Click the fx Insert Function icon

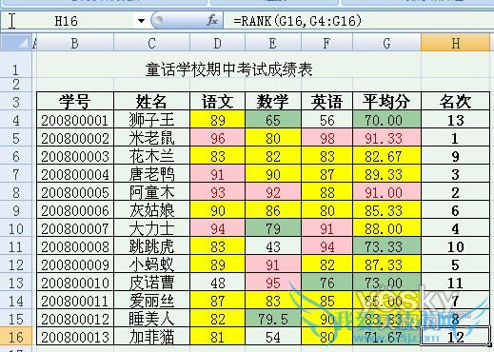(x=212, y=21)
